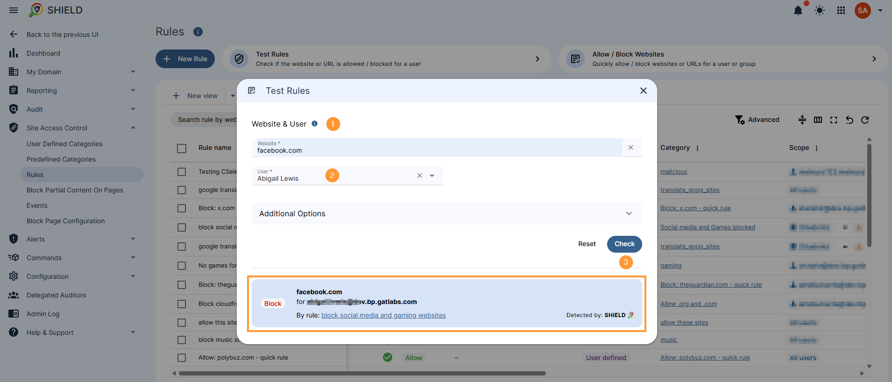The height and width of the screenshot is (382, 892).
Task: Check the No games for rule checkbox
Action: coord(182,266)
